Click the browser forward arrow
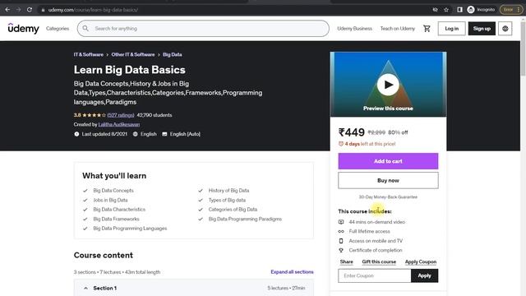This screenshot has height=296, width=526. click(x=18, y=10)
